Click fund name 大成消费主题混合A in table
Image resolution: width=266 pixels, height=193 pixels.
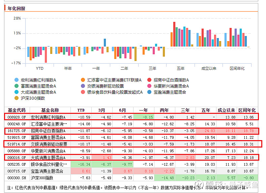(x=48, y=158)
